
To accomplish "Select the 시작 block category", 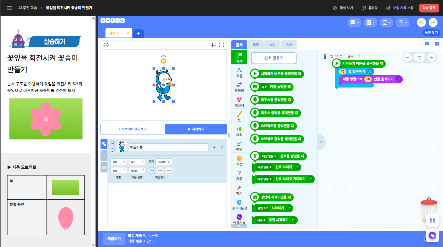I will click(239, 57).
